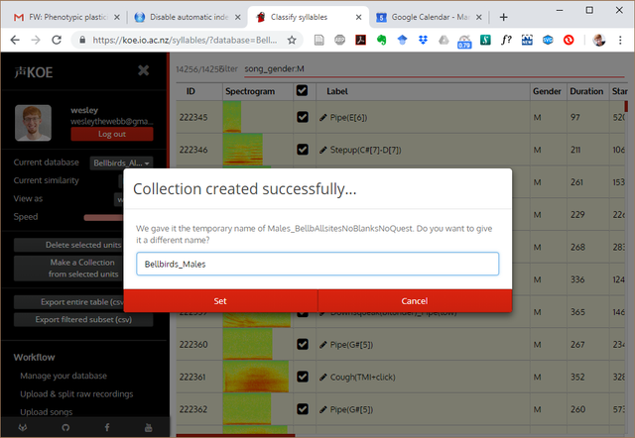Edit pencil icon for Pipe(G#[5]) row 222362
Image resolution: width=635 pixels, height=438 pixels.
point(322,409)
